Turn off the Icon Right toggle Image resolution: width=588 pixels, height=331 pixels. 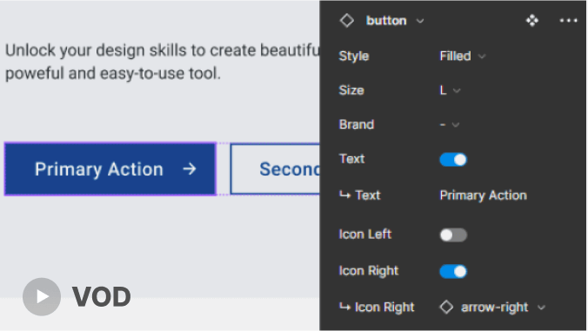pos(453,271)
